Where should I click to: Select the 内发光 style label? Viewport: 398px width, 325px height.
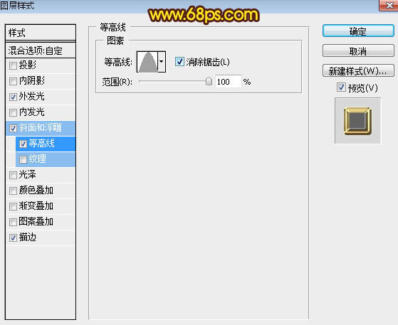point(32,112)
